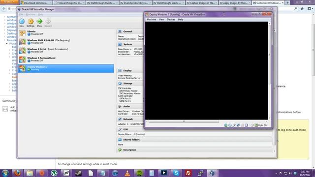Click the VirtualBox cube taskbar icon

(213, 173)
